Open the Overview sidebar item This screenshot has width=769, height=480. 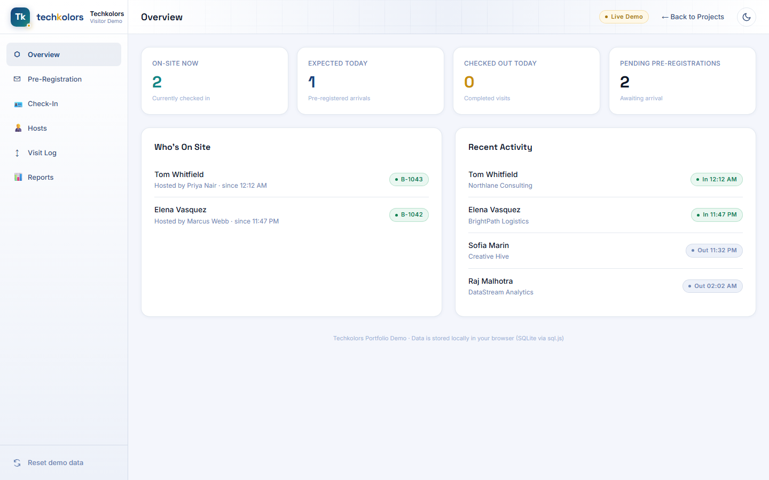(64, 54)
